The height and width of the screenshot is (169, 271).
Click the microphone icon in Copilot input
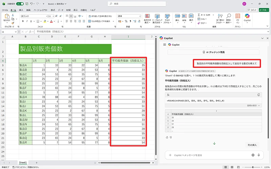tap(259, 155)
